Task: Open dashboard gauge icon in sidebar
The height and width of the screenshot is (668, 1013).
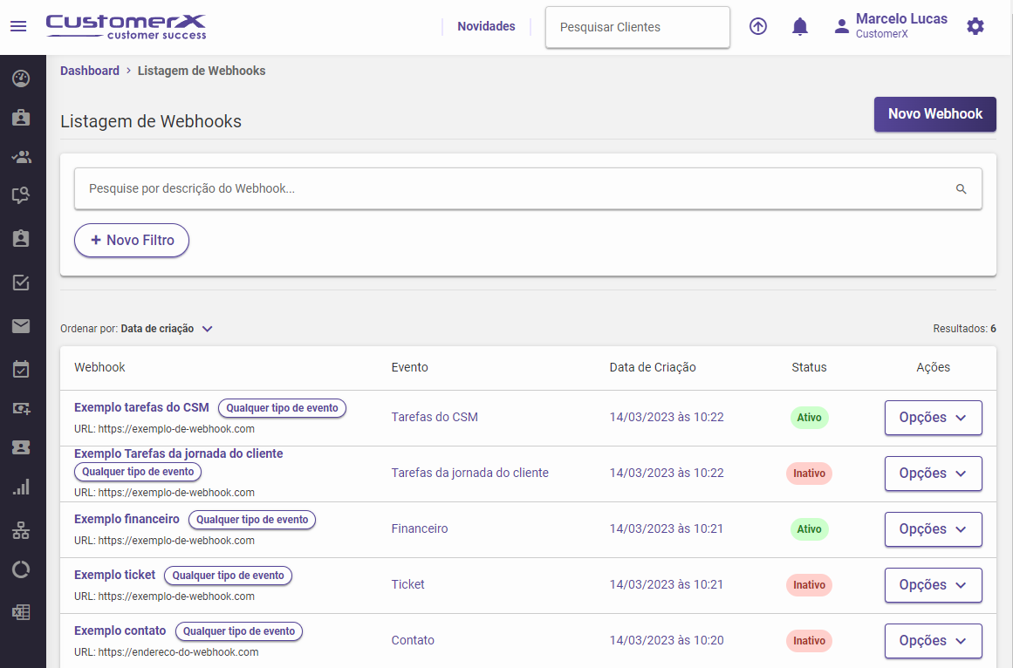Action: 21,78
